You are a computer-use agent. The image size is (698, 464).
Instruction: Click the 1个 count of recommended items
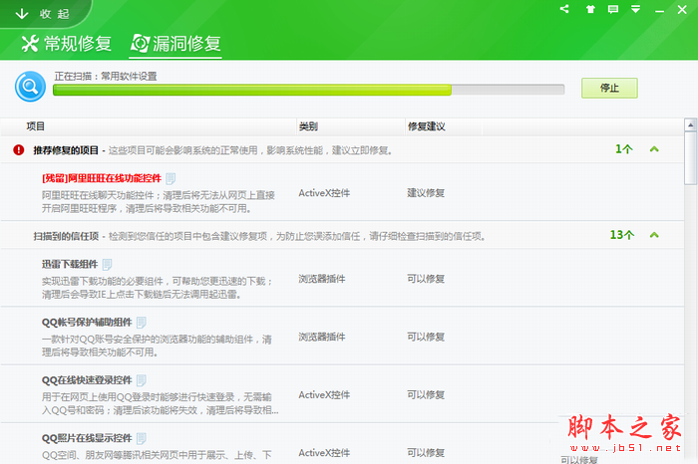[x=623, y=149]
